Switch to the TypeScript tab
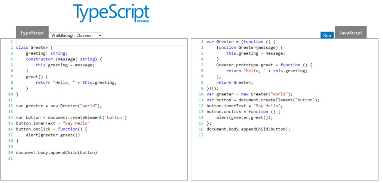383x183 pixels. pos(32,32)
